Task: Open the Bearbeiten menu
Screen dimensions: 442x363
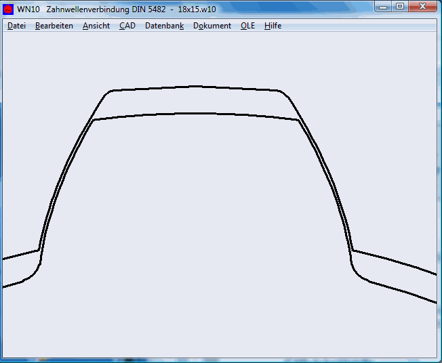Action: [54, 26]
